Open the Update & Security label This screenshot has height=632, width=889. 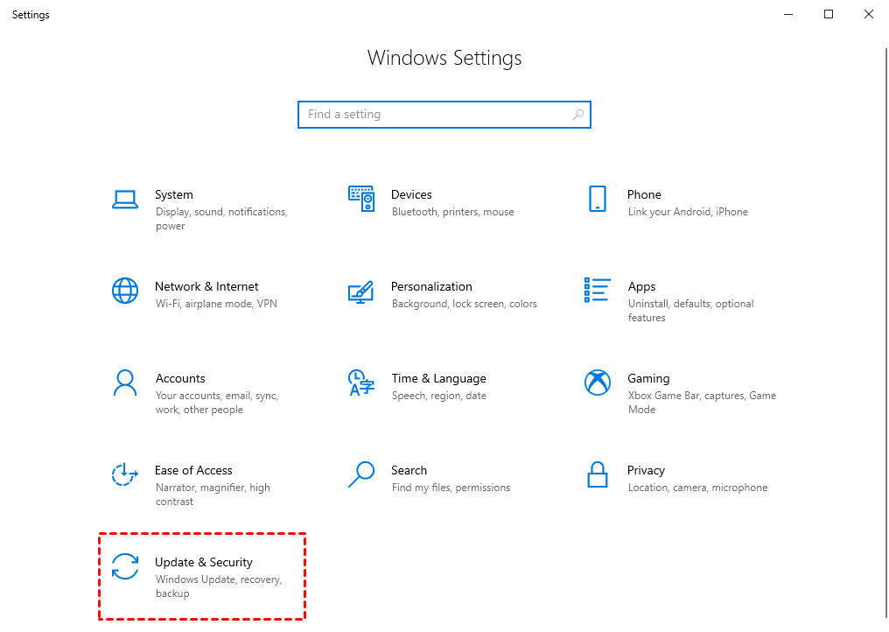[204, 562]
